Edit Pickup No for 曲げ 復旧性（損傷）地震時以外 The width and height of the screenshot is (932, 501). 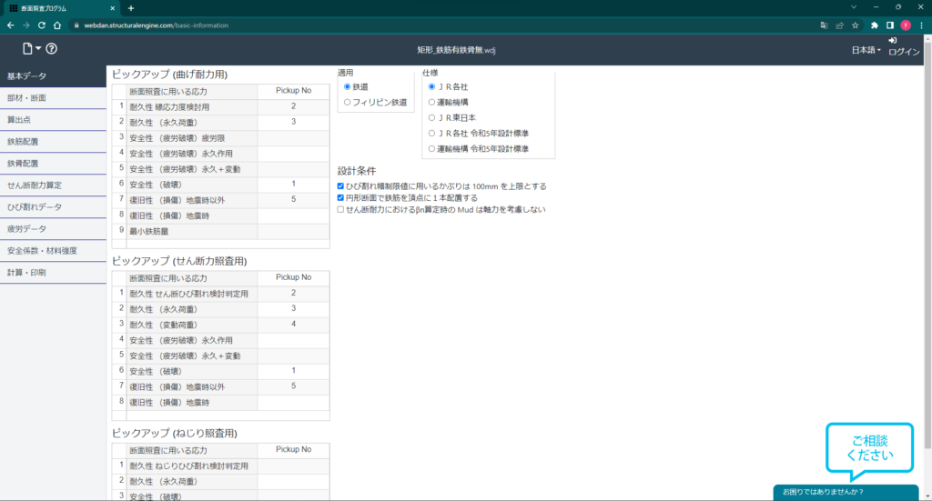coord(294,200)
